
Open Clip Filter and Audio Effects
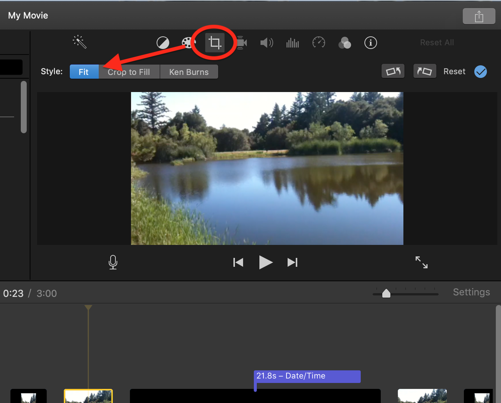344,43
